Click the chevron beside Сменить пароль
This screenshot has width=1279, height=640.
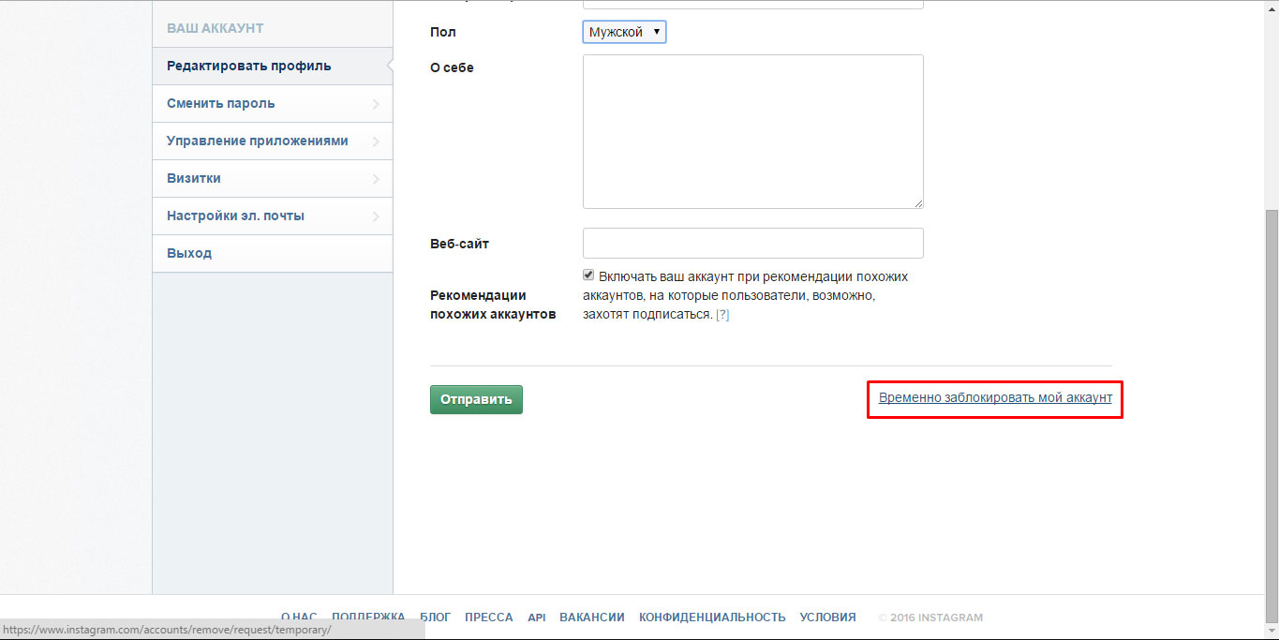[376, 104]
